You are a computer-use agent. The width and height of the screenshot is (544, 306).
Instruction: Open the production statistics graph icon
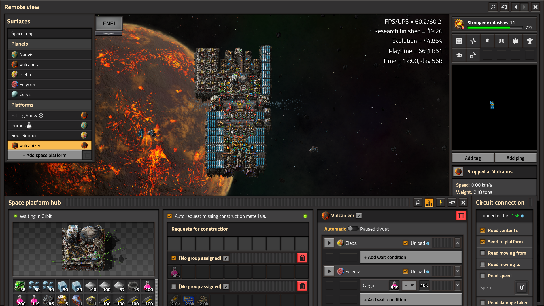473,41
